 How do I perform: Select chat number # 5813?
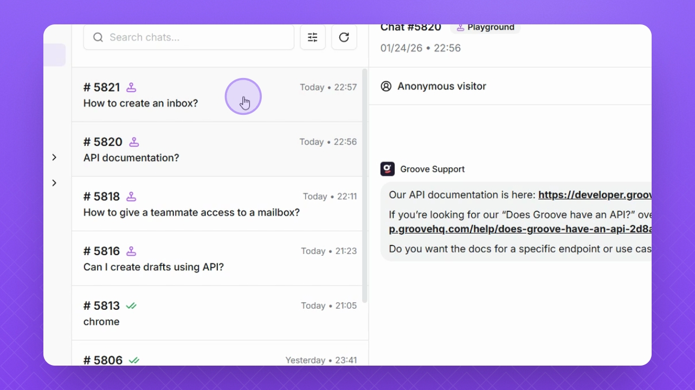coord(102,306)
